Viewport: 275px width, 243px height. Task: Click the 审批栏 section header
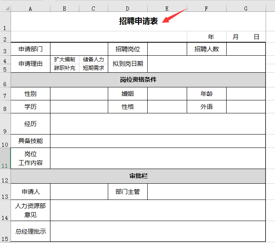coord(138,176)
